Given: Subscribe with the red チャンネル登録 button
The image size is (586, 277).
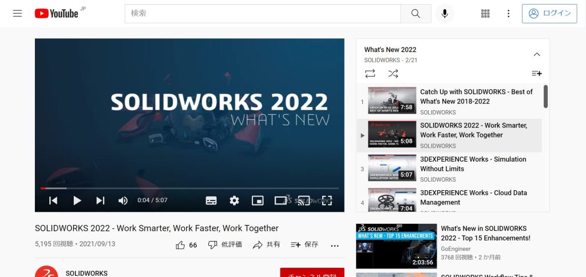Looking at the screenshot, I should tap(312, 272).
